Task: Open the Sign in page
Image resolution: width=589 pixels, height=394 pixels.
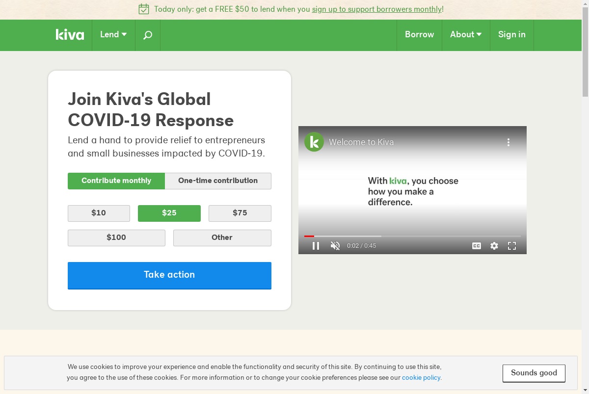Action: 512,35
